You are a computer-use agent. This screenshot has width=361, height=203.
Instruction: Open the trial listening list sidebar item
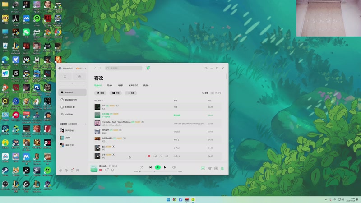72,115
